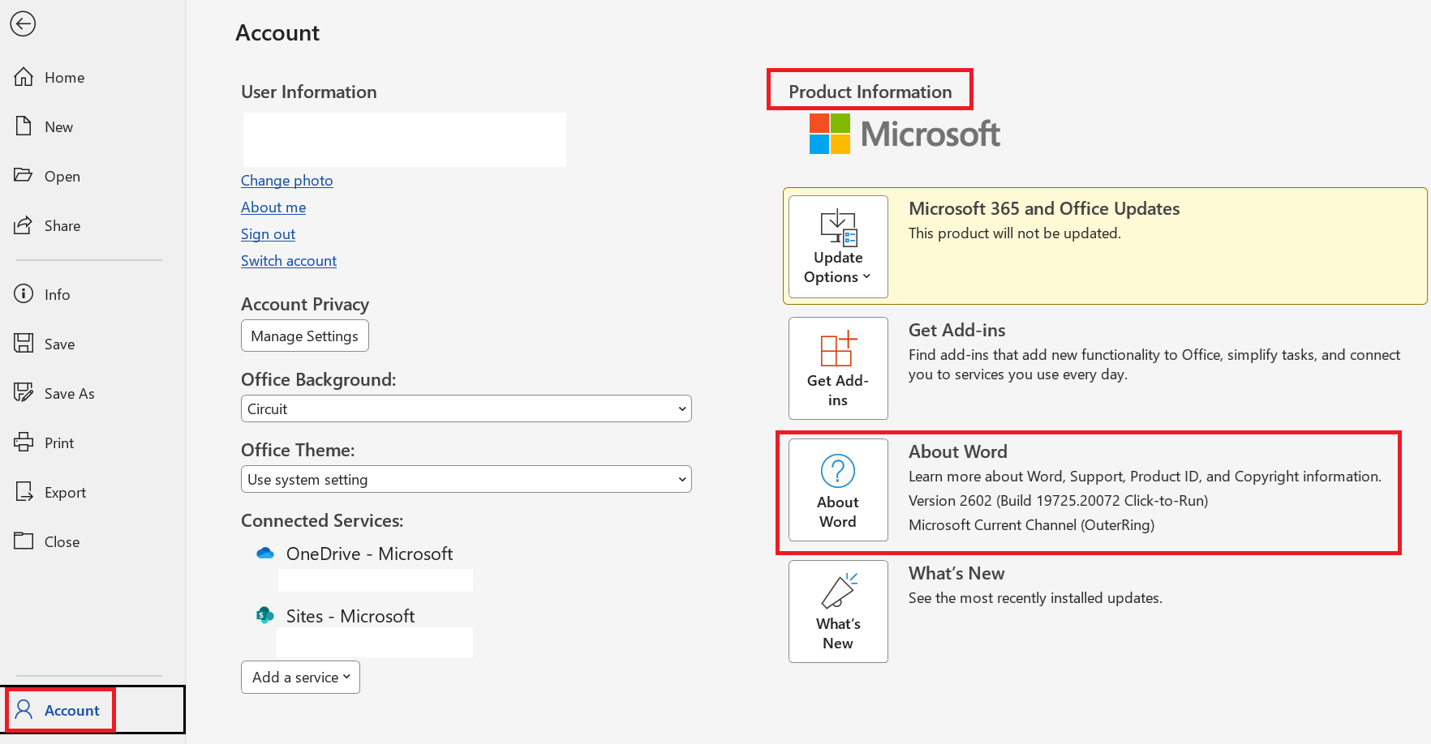This screenshot has height=744, width=1431.
Task: Click the Get Add-ins button label
Action: click(838, 391)
